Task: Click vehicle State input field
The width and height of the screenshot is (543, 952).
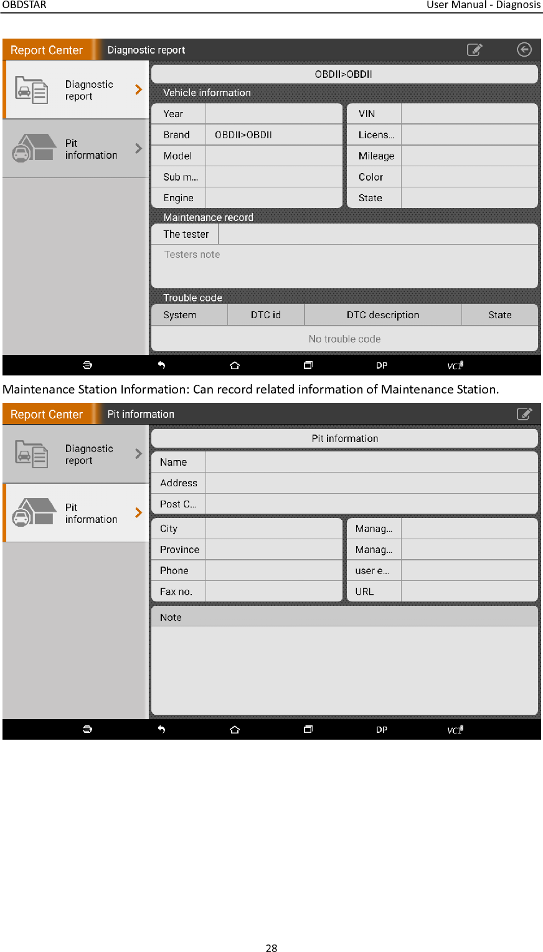Action: tap(470, 198)
